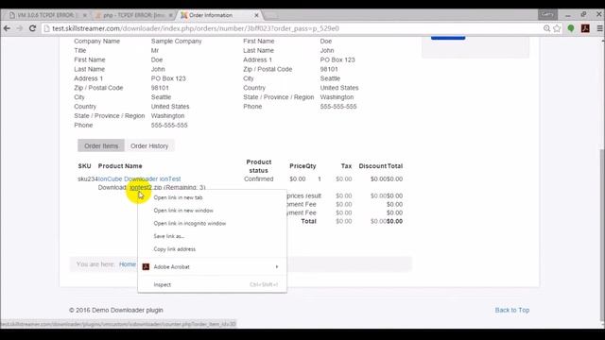
Task: Click the billing PO Box 123 address value
Action: 168,78
